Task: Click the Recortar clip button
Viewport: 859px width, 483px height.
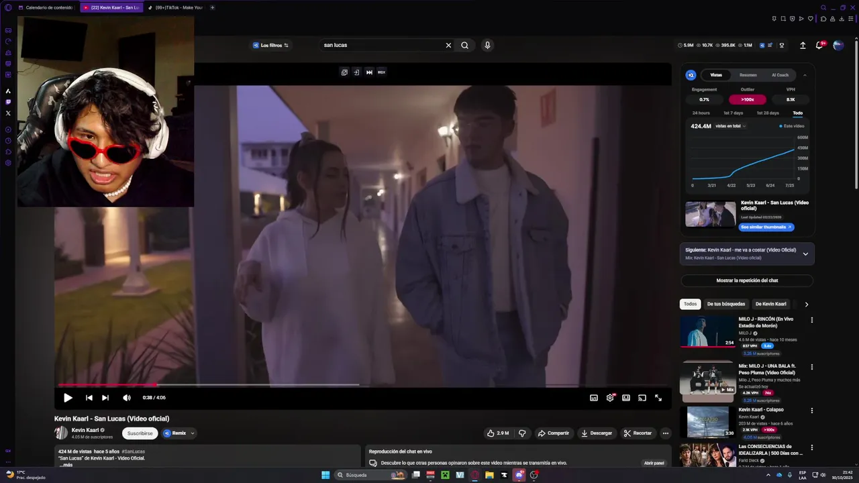Action: [638, 433]
